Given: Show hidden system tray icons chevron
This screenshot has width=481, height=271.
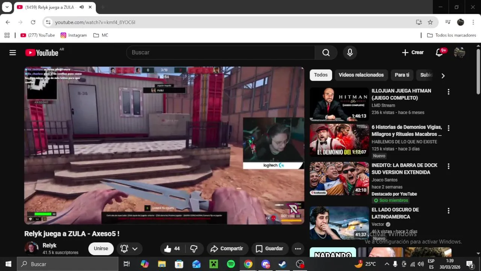Looking at the screenshot, I should click(x=387, y=264).
